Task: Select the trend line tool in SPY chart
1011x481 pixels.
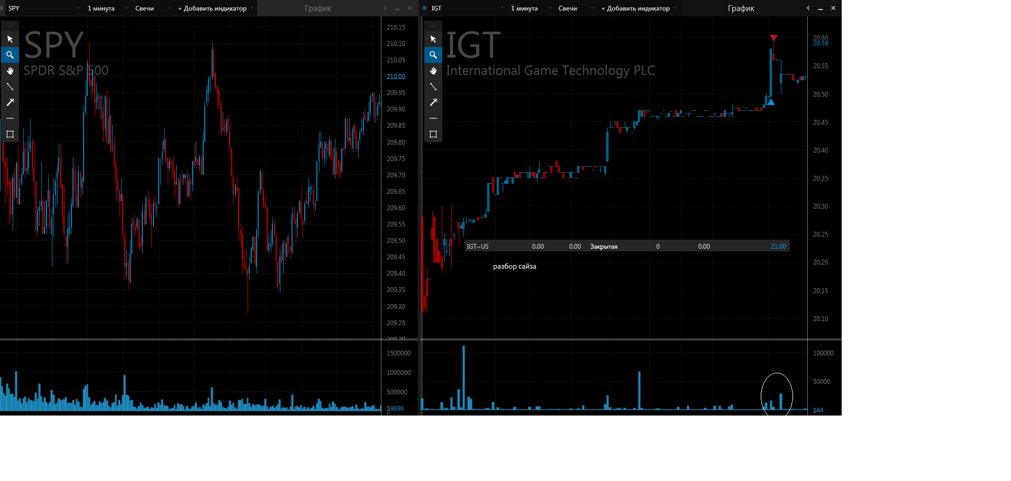Action: (x=10, y=87)
